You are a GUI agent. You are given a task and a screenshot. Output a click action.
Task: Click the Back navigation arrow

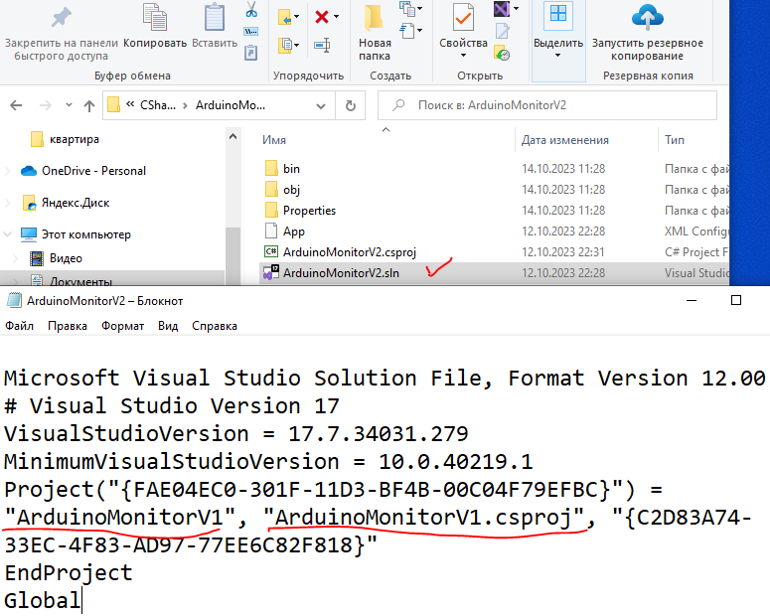pos(16,105)
